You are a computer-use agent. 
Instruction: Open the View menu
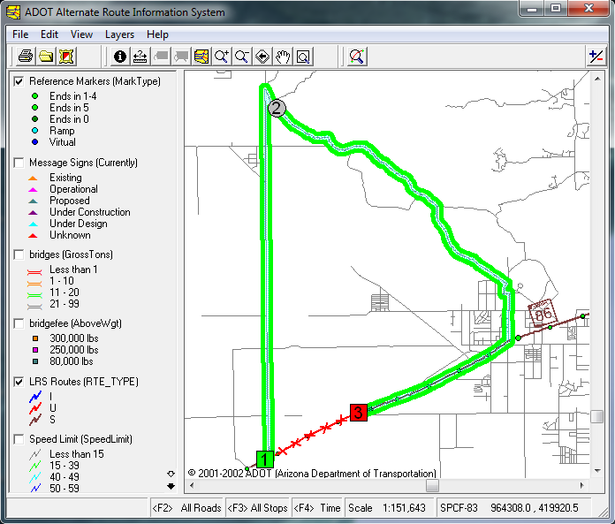pos(81,34)
